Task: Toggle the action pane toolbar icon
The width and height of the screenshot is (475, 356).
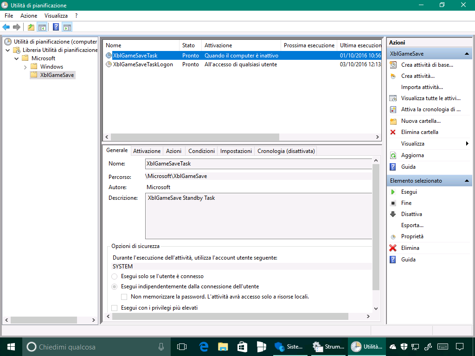Action: tap(67, 27)
